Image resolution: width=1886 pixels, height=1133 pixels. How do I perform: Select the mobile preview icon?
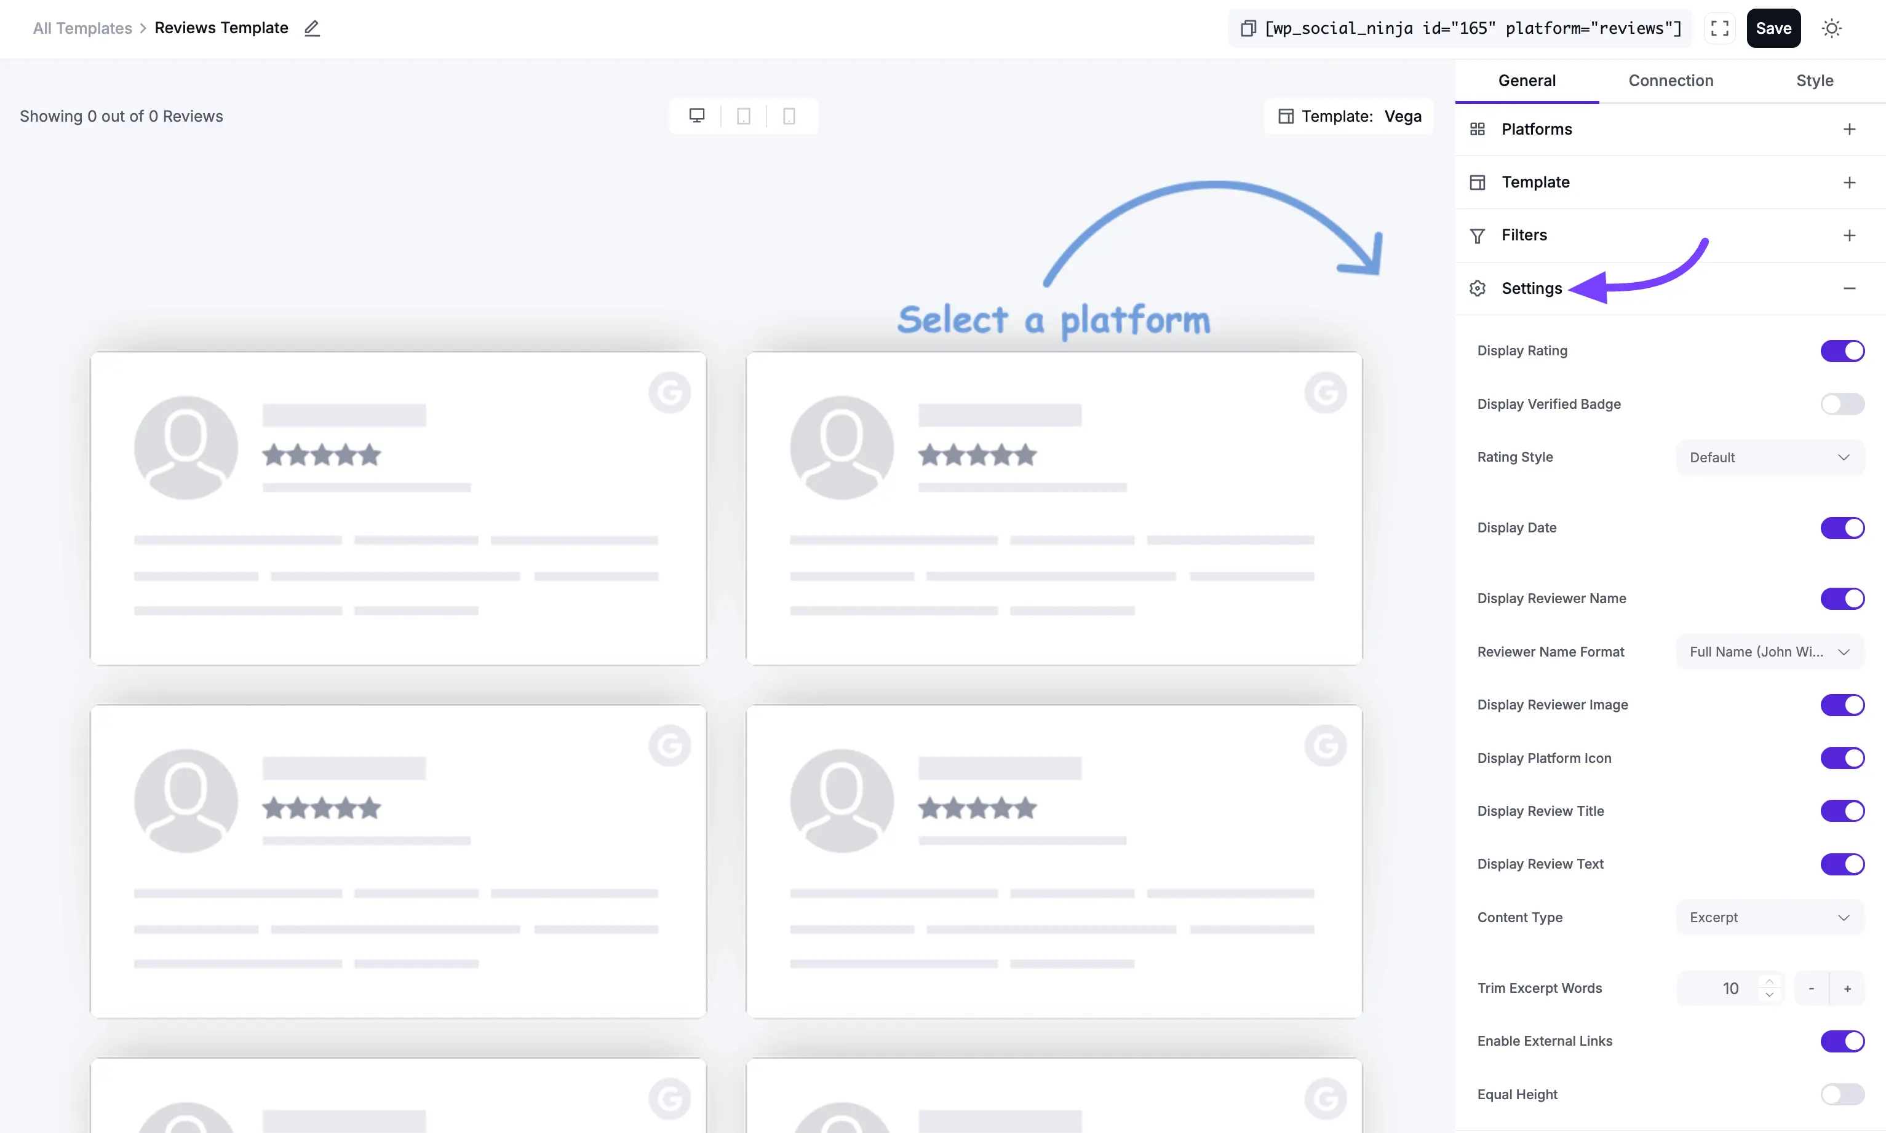[x=789, y=116]
